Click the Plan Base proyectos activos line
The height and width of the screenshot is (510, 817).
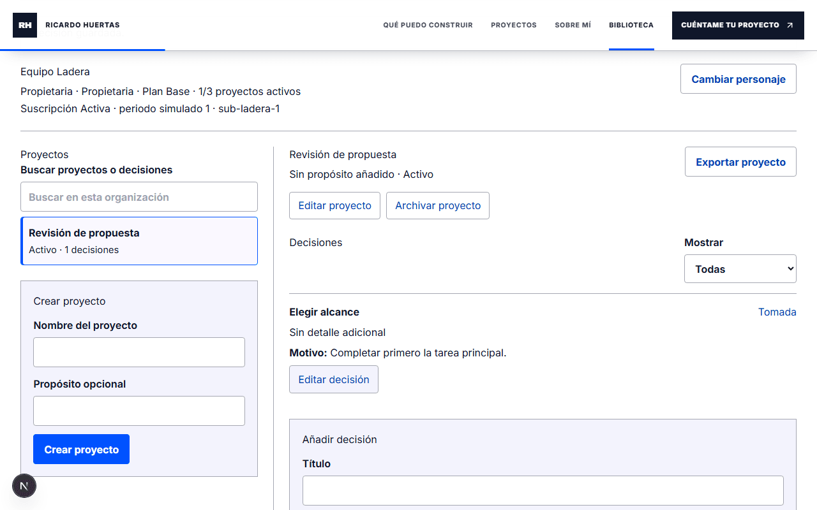pyautogui.click(x=160, y=92)
